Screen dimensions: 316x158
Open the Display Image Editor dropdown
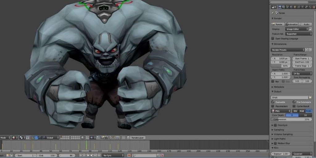click(297, 29)
